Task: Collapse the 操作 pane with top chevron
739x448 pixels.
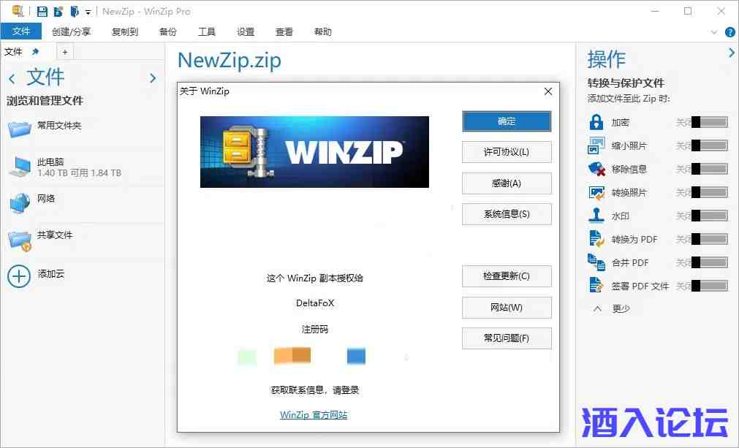Action: click(x=731, y=53)
